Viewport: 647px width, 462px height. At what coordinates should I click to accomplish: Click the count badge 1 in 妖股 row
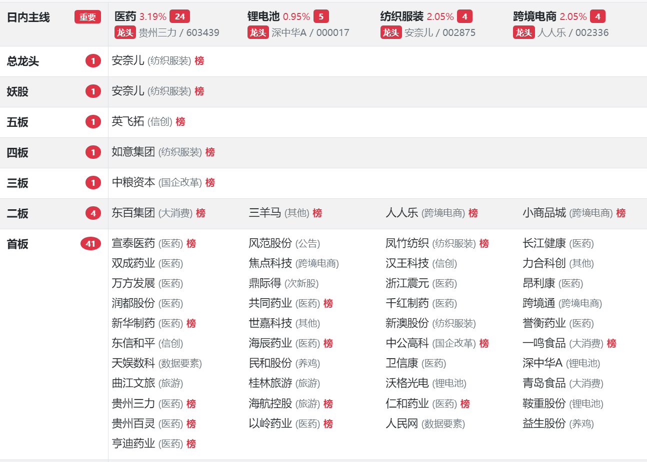(x=93, y=91)
